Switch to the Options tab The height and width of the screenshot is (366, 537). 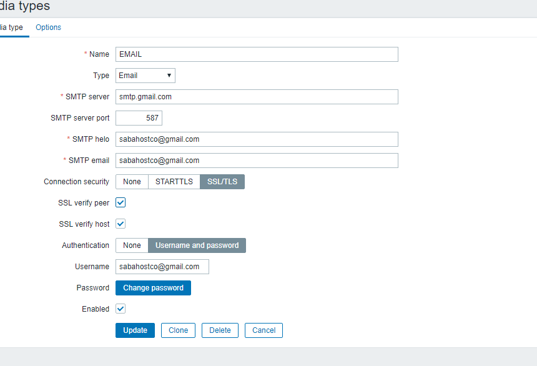point(48,27)
